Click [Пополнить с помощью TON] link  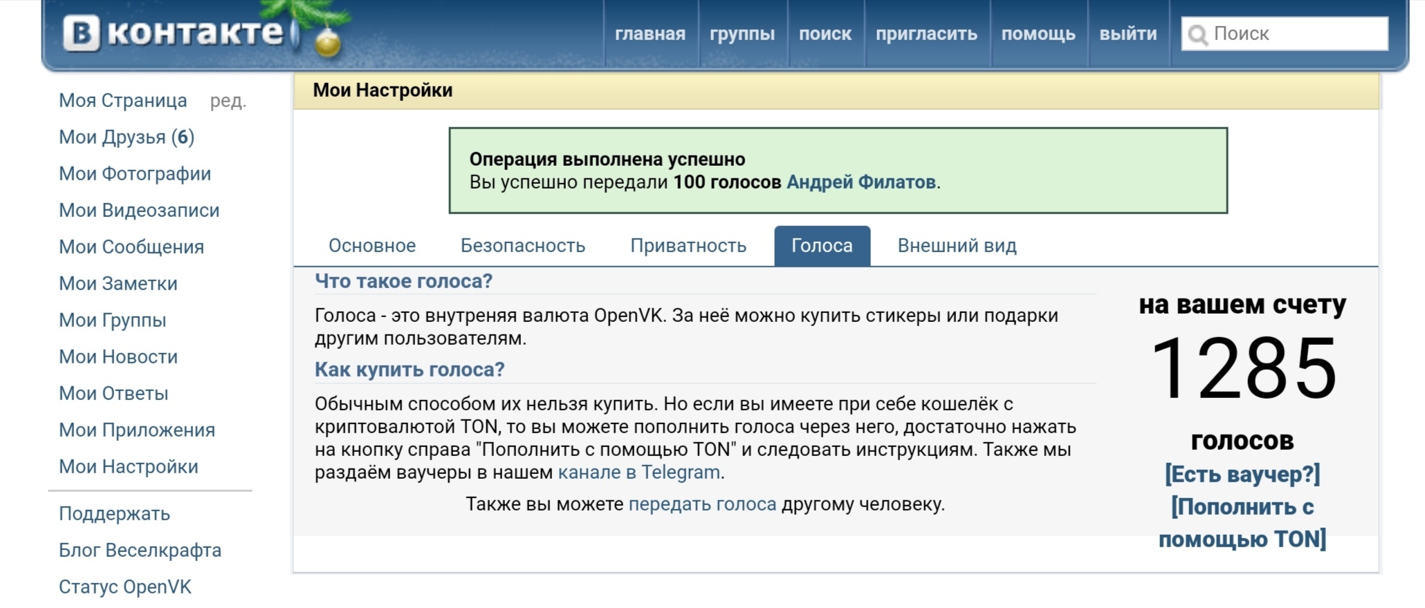(1242, 523)
